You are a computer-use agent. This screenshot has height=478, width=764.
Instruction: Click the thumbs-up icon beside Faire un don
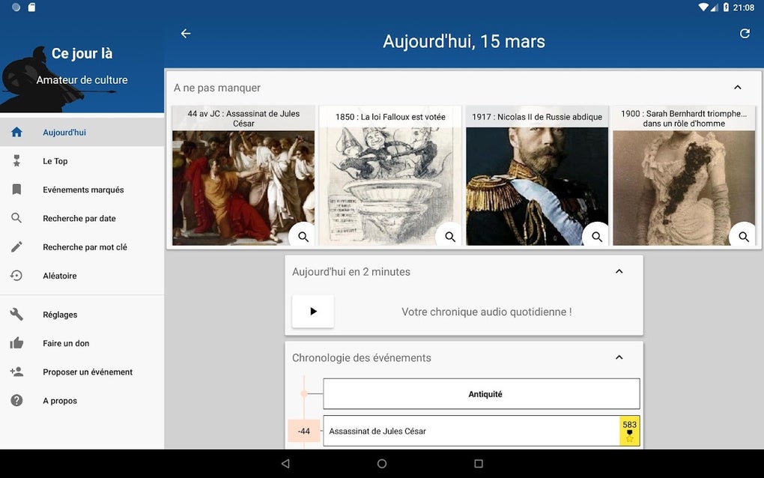[16, 343]
